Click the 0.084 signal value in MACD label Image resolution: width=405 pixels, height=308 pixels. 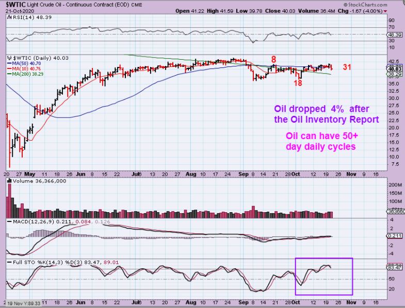coord(84,222)
